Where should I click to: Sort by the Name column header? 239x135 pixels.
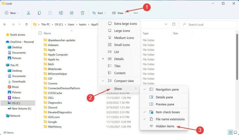click(47, 33)
